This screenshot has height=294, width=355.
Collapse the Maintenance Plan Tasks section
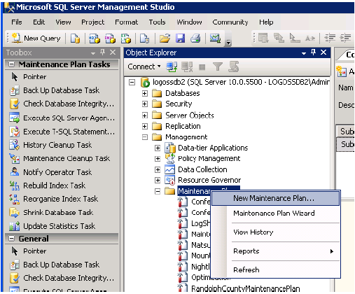click(11, 64)
